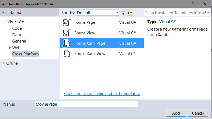Click the Name field containing MoviesPage
Screen dimensions: 212x119
(86, 104)
